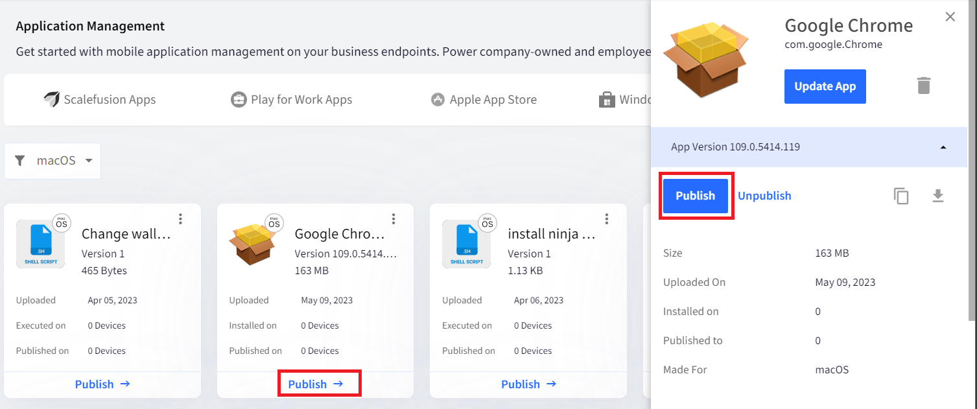977x409 pixels.
Task: Click the Google Chrome card package icon
Action: click(x=253, y=244)
